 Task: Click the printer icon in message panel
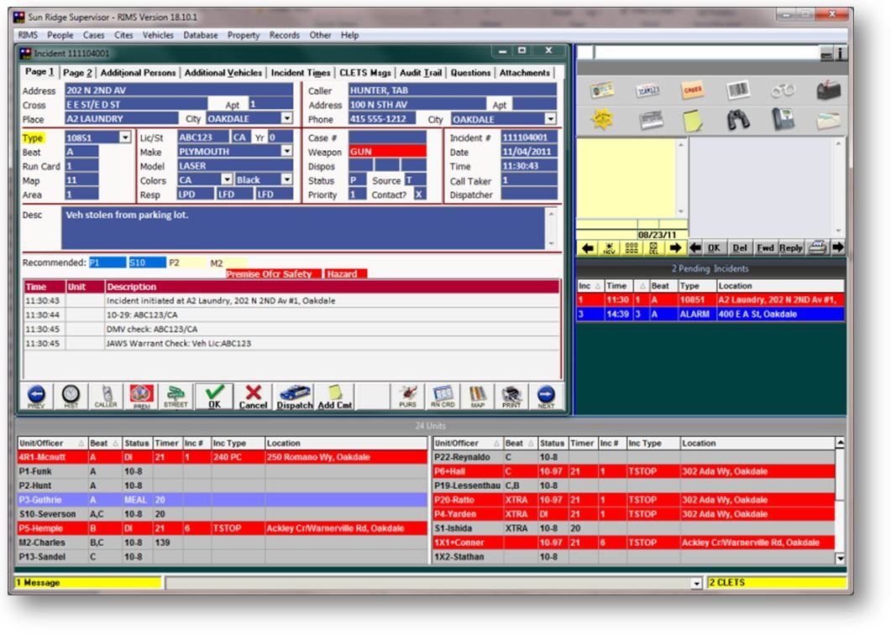click(x=817, y=247)
